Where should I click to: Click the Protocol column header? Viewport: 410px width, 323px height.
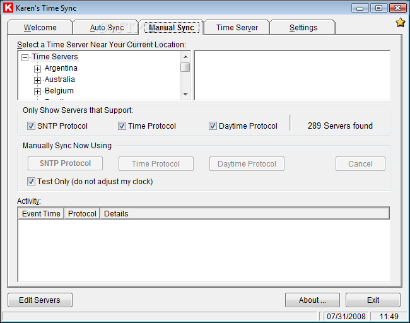pyautogui.click(x=82, y=214)
